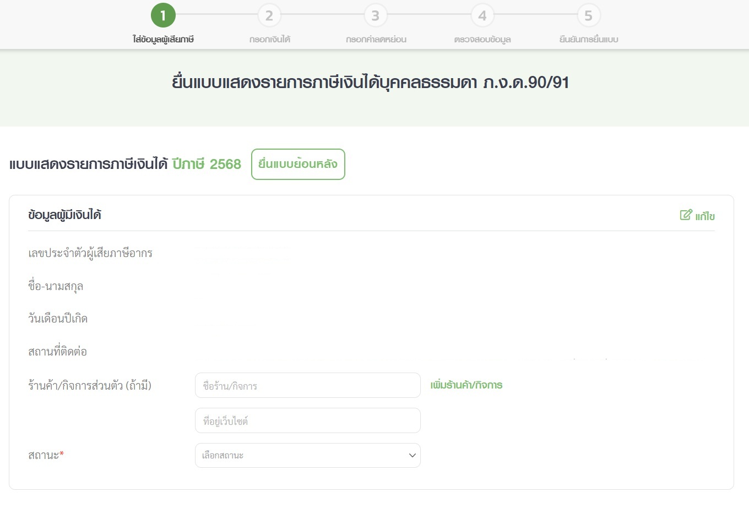749x525 pixels.
Task: Open เพิ่มร้านค้า/กิจการ to add a business
Action: pos(466,385)
